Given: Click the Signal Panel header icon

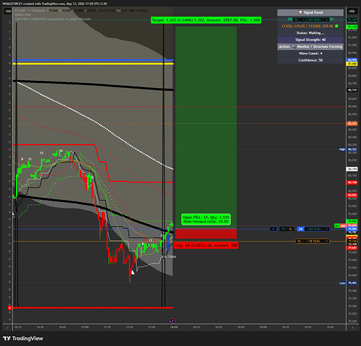Looking at the screenshot, I should [x=300, y=12].
